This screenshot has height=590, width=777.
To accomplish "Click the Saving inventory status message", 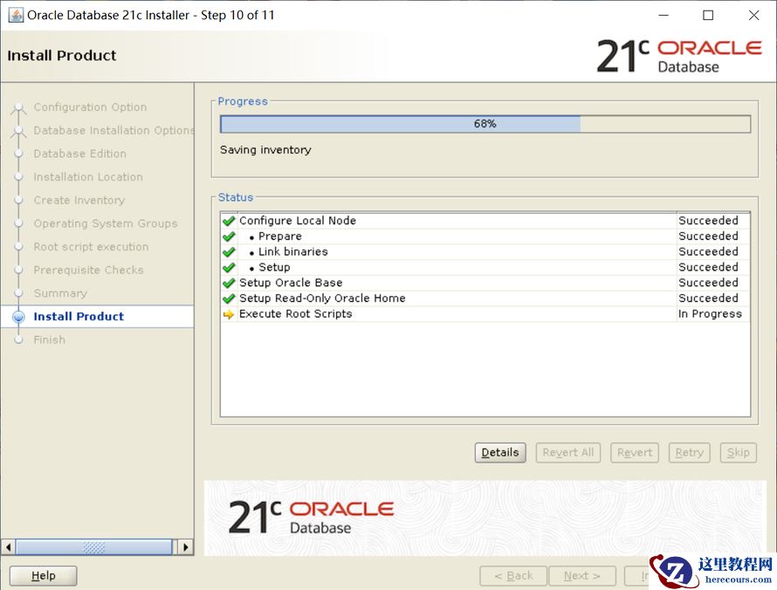I will (265, 149).
